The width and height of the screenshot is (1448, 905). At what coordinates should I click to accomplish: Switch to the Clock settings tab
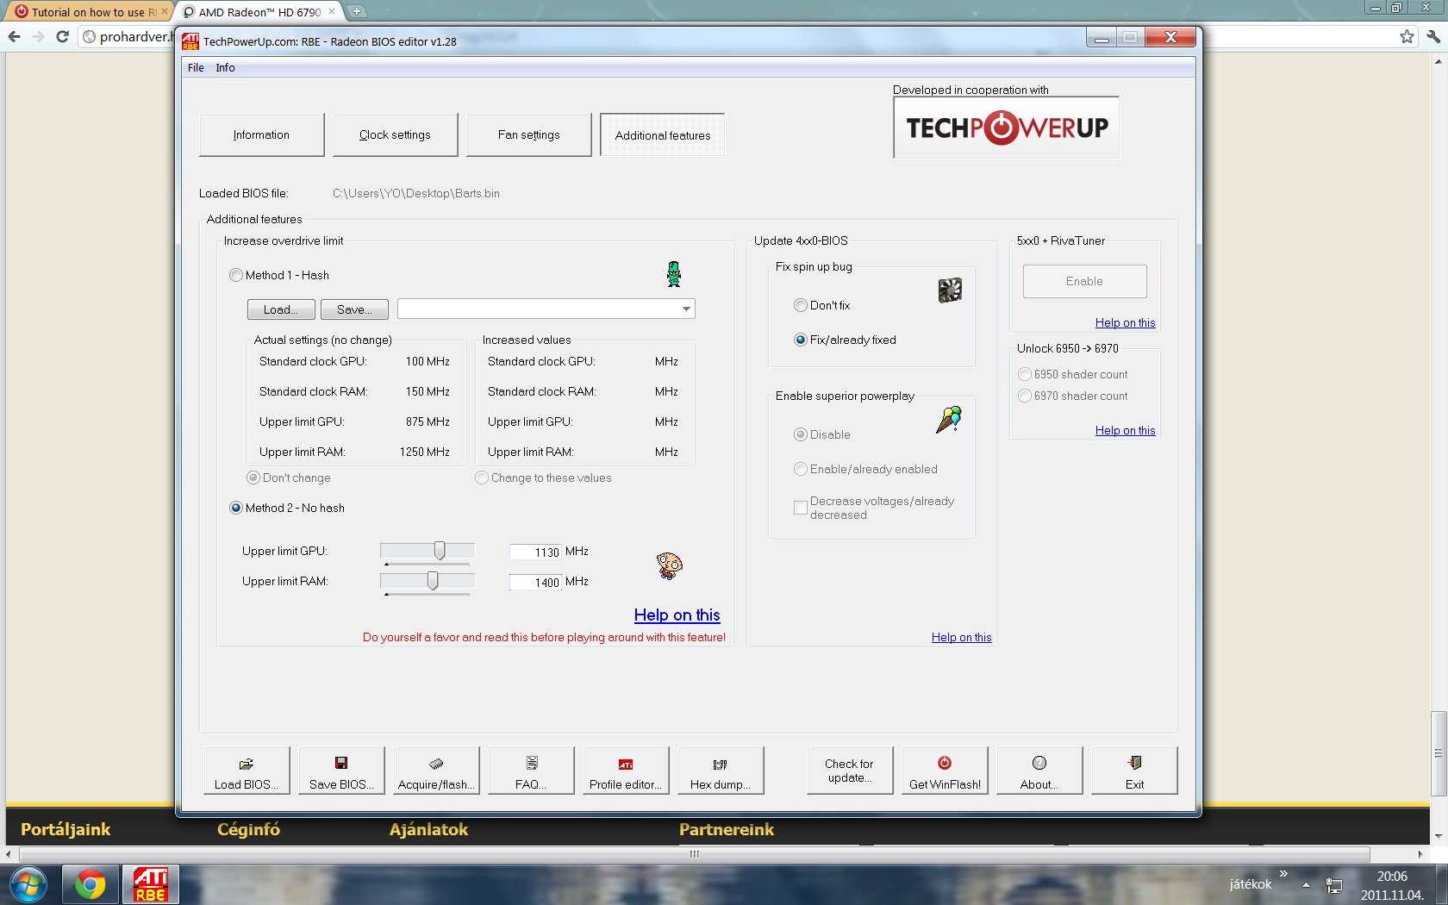(x=395, y=134)
